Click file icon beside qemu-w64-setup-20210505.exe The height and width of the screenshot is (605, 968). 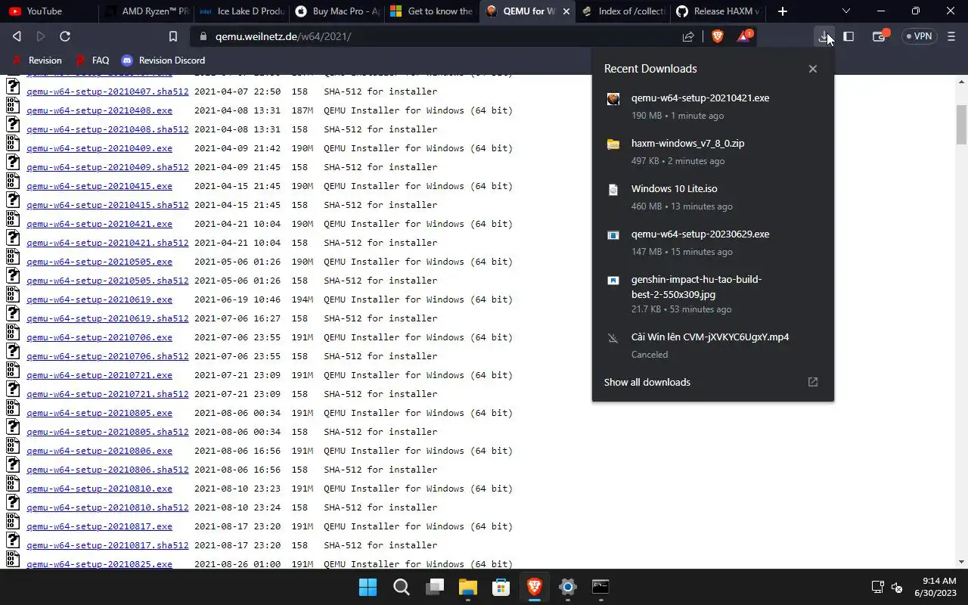click(x=13, y=256)
